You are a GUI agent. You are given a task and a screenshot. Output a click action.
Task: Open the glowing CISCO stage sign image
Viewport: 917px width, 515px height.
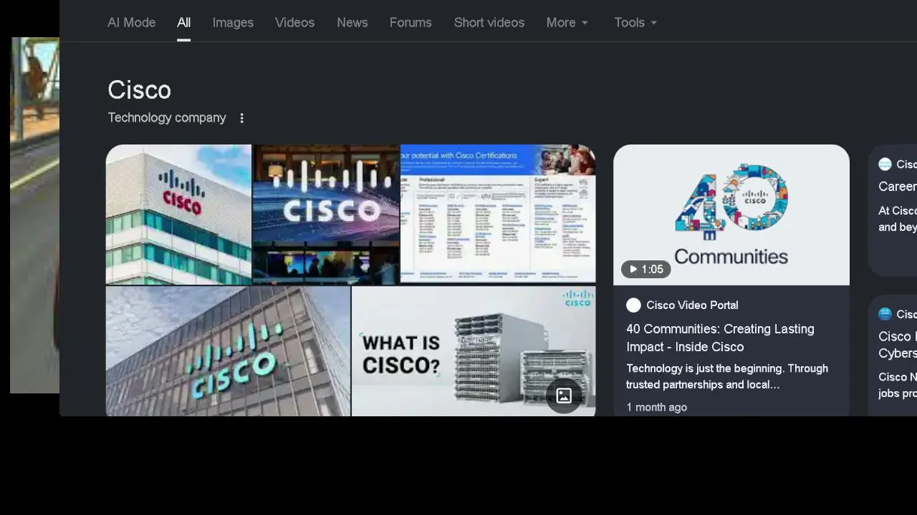click(326, 215)
